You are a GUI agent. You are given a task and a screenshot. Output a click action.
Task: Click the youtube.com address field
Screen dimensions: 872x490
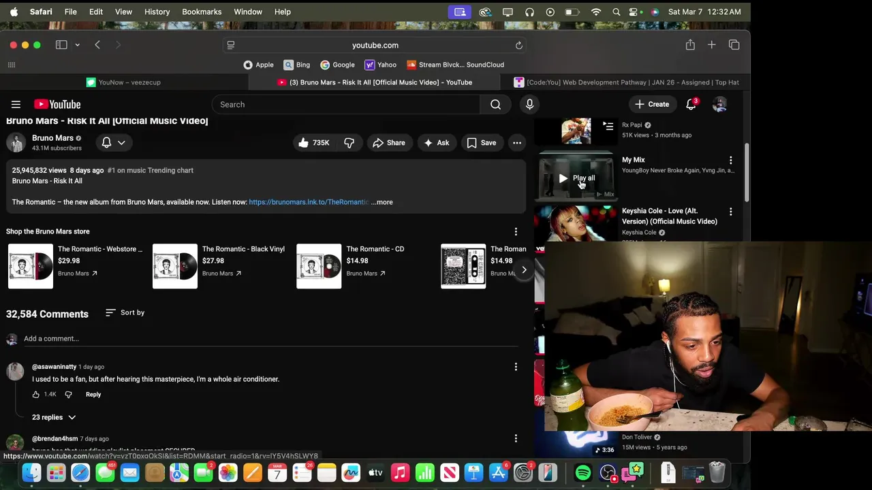tap(375, 45)
